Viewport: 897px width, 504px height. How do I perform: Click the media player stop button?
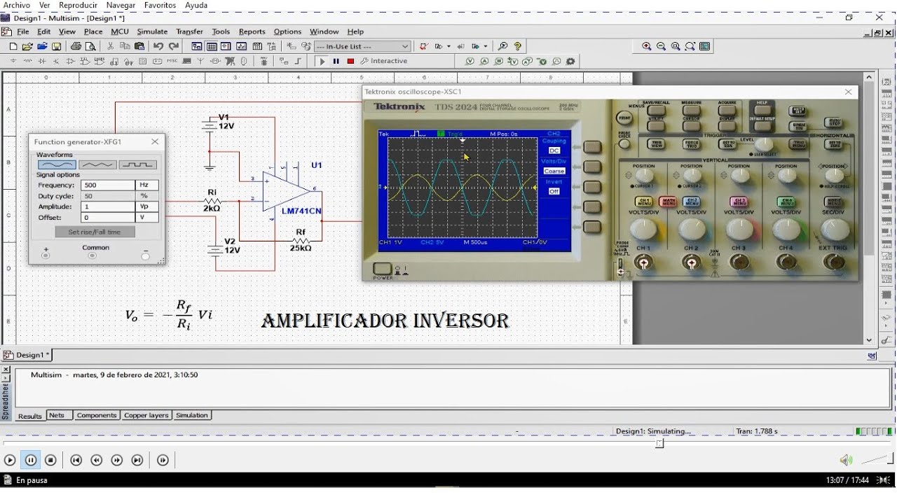[x=50, y=460]
